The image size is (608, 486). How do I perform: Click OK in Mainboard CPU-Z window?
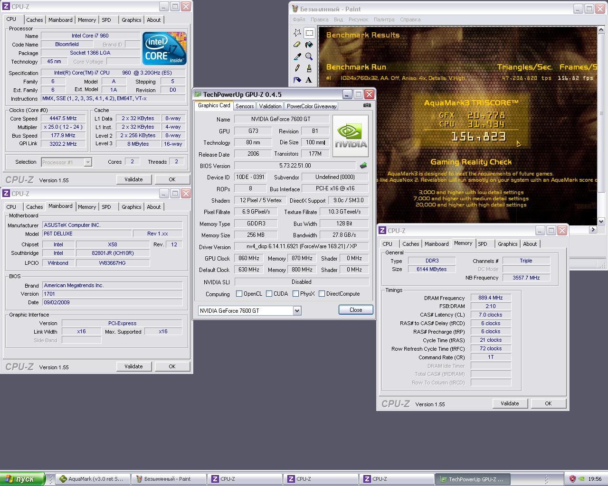[172, 366]
